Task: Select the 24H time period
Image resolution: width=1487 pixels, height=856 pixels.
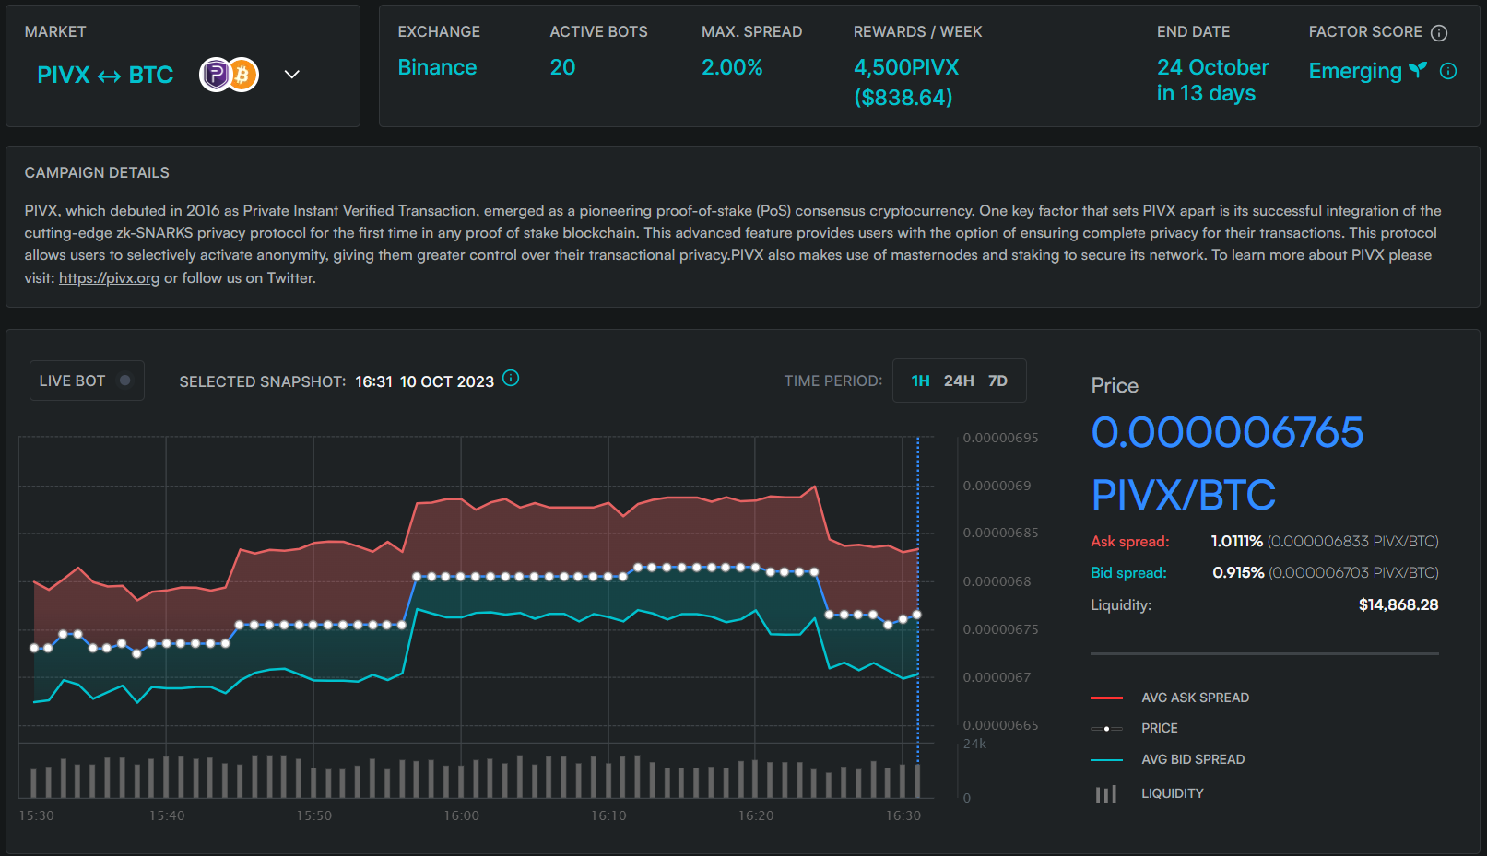Action: pyautogui.click(x=959, y=381)
